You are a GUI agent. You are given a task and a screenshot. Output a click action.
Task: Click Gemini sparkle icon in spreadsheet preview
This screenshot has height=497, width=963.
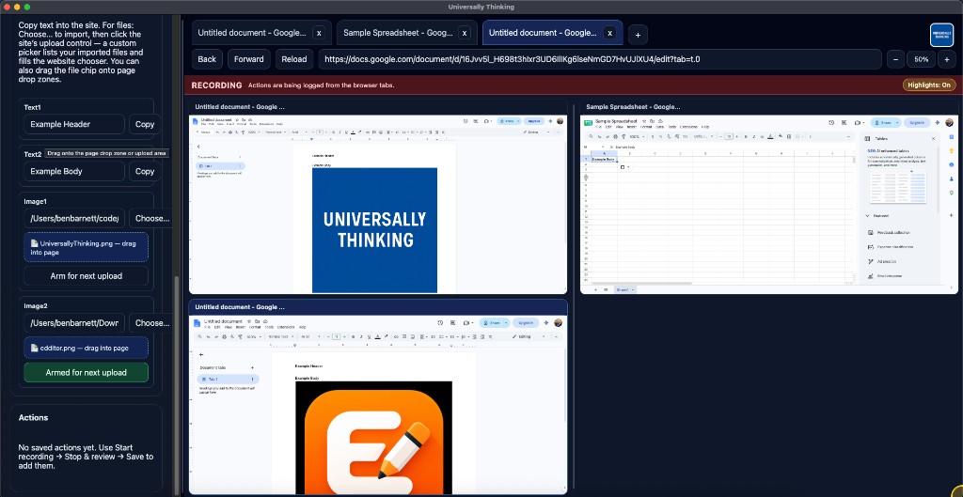click(938, 123)
